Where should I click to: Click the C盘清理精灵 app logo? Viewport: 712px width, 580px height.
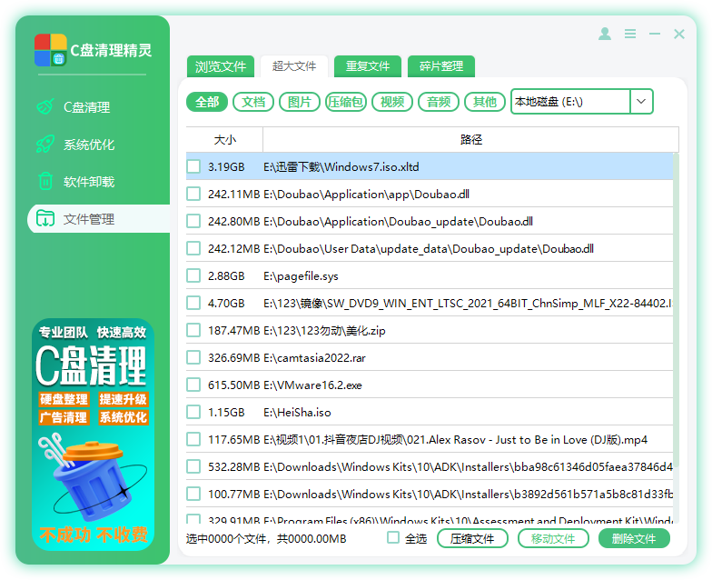(x=50, y=50)
